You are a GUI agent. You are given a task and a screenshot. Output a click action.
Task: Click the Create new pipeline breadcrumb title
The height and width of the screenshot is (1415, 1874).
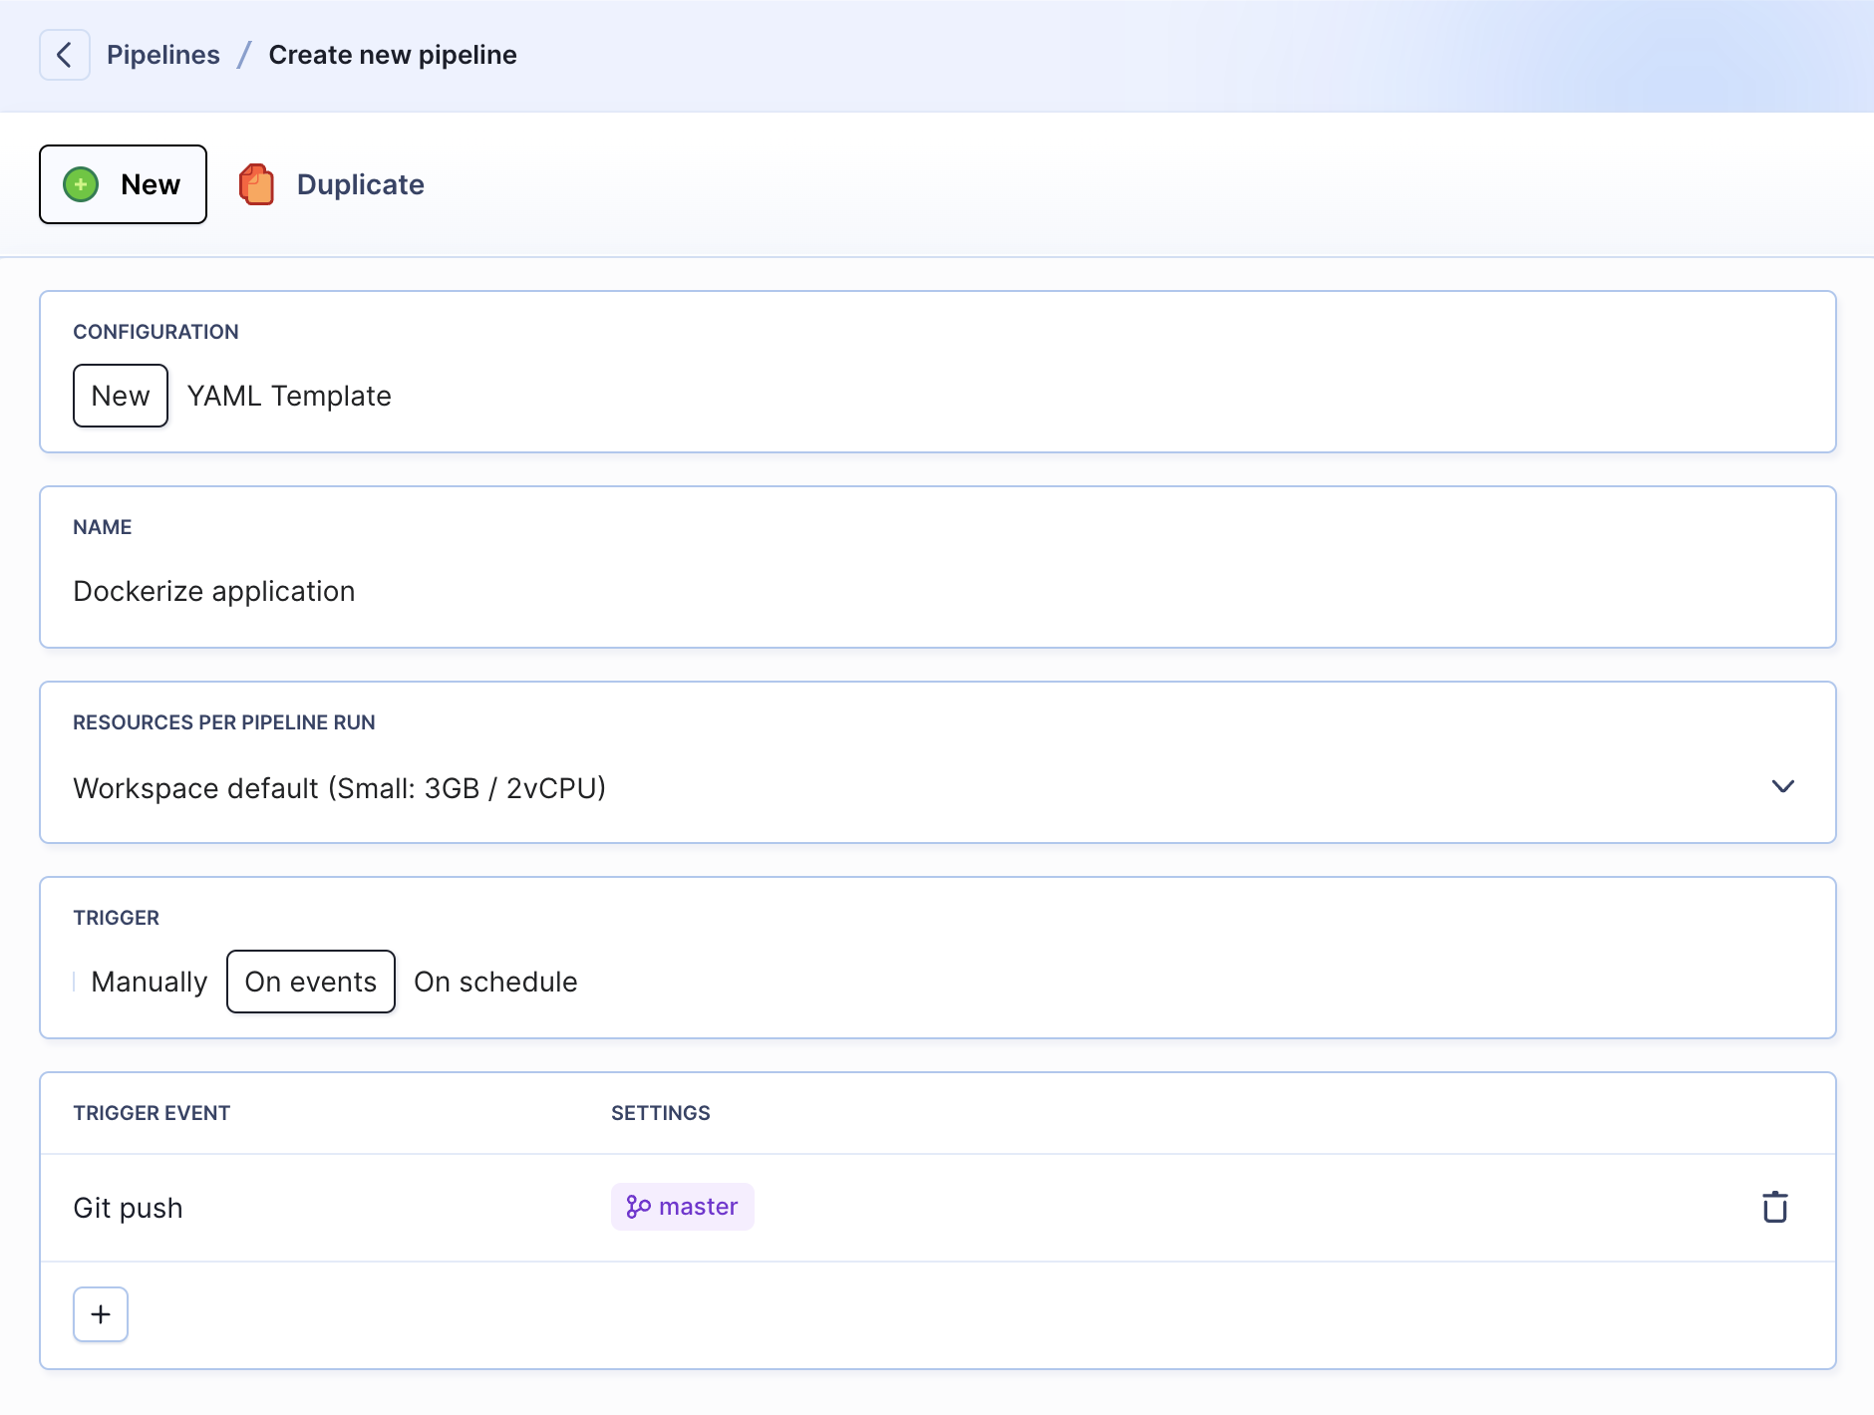tap(393, 55)
